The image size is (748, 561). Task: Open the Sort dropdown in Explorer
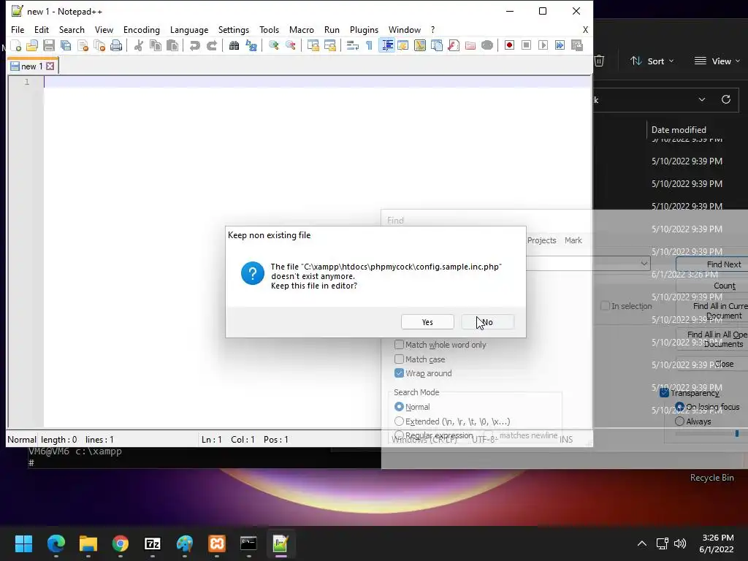(x=652, y=61)
